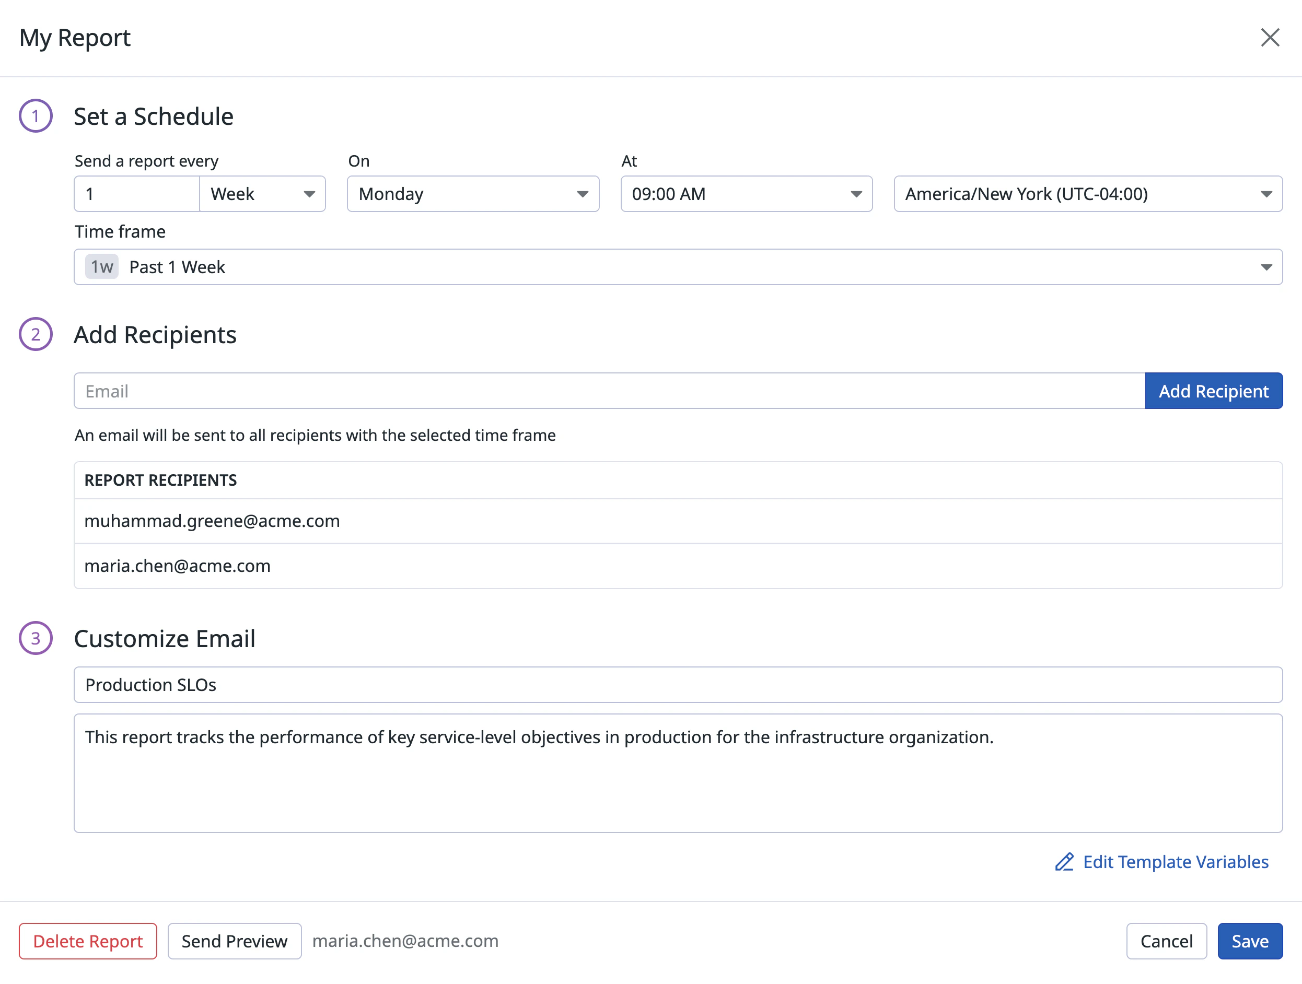
Task: Select recipient muhammad.greene@acme.com
Action: 678,521
